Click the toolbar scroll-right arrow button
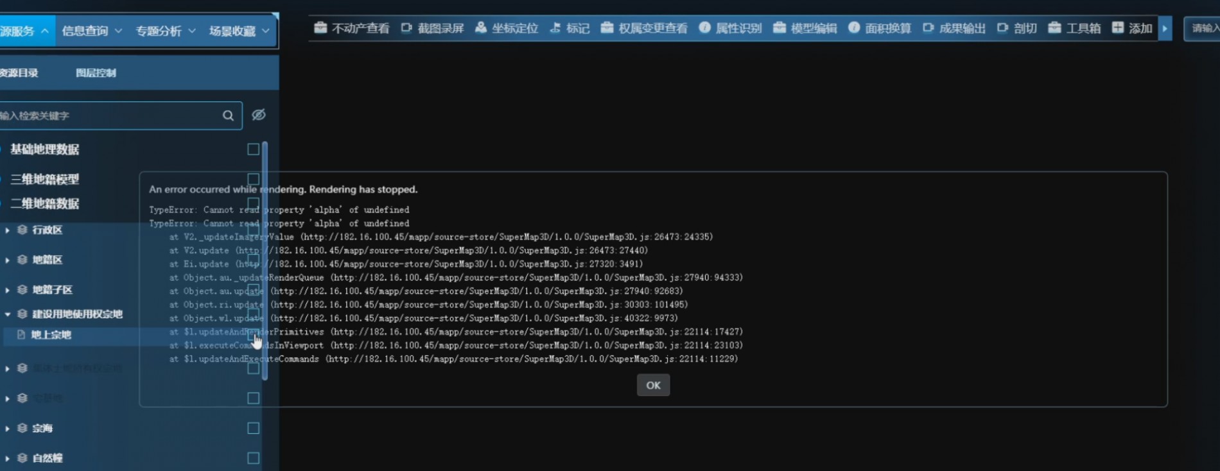The image size is (1220, 471). 1165,28
